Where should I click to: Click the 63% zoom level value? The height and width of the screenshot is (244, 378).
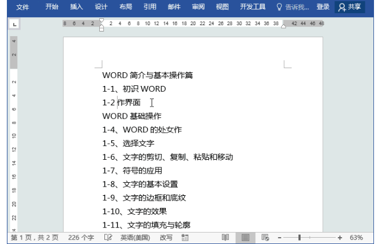[x=356, y=238]
